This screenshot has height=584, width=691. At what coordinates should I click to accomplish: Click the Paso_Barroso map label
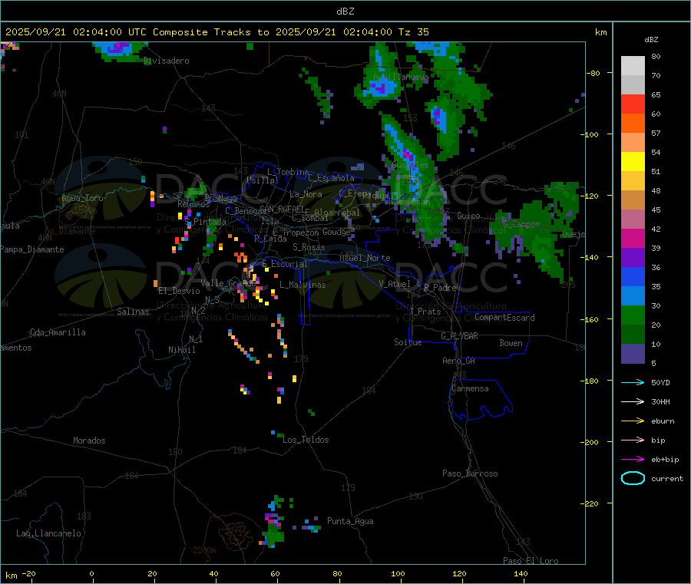470,473
